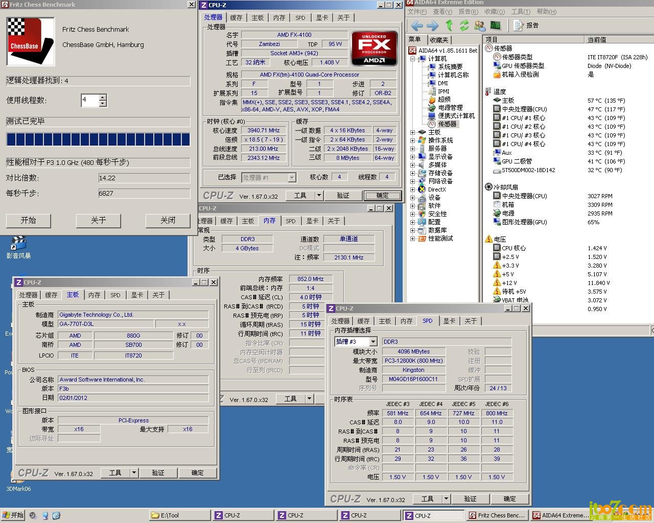
Task: Click the ChessBase logo in Fritz Benchmark
Action: coord(31,41)
